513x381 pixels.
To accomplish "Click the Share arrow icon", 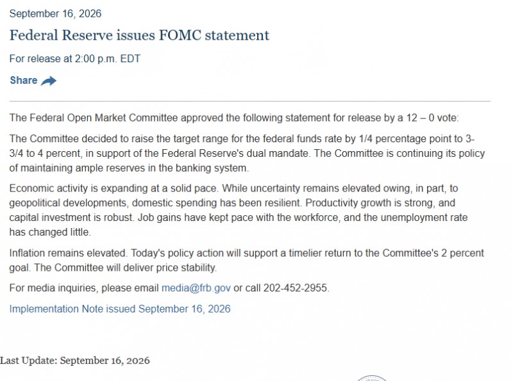I will [49, 81].
